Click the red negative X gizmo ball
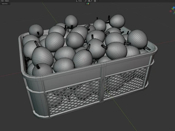This screenshot has height=131, width=175. click(171, 11)
